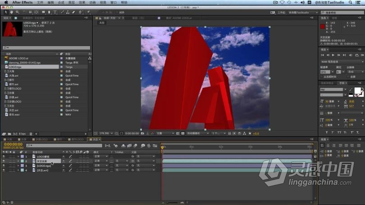
Task: Select the Puppet Pin tool
Action: coord(89,12)
